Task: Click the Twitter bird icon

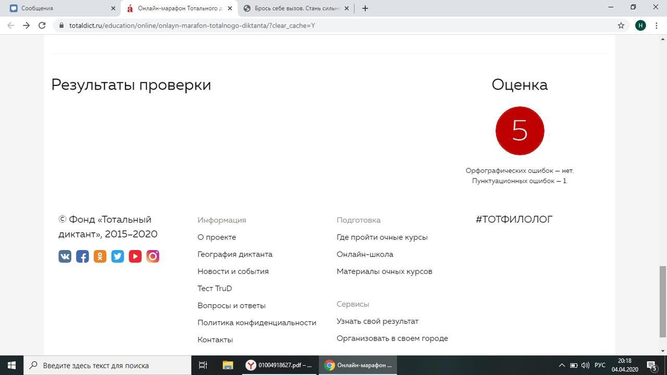Action: 118,256
